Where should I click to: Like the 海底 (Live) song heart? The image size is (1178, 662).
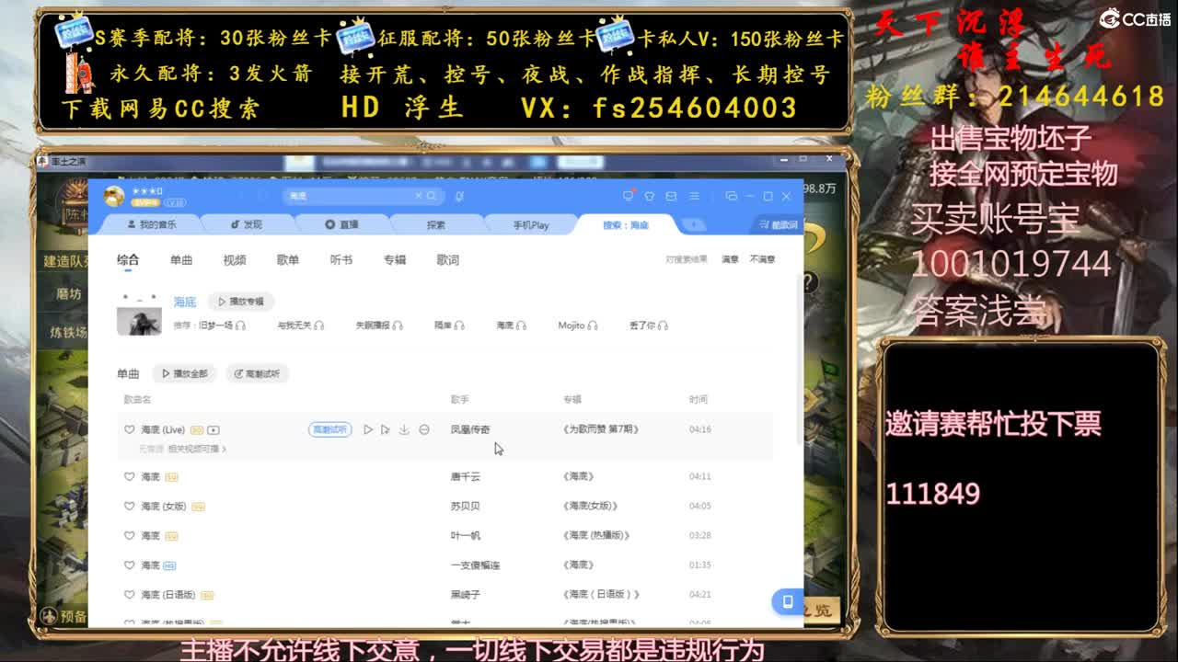[129, 429]
